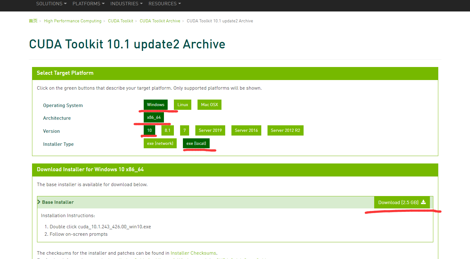Screen dimensions: 470x259
Task: Open the RESOURCES dropdown menu
Action: 165,4
